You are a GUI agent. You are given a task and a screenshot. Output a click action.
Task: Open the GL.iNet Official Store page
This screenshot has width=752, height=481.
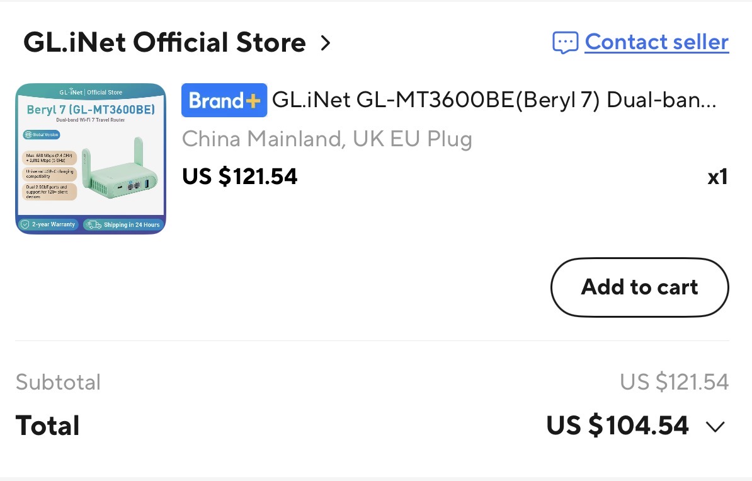coord(164,42)
